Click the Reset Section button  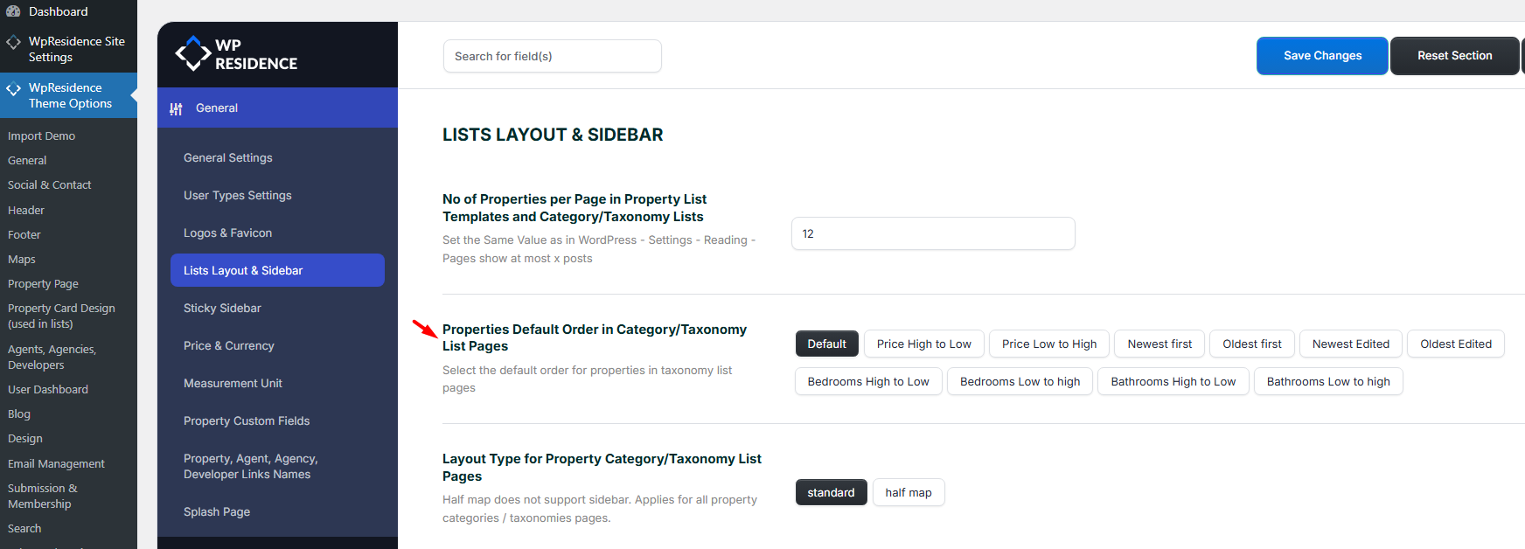(1453, 56)
